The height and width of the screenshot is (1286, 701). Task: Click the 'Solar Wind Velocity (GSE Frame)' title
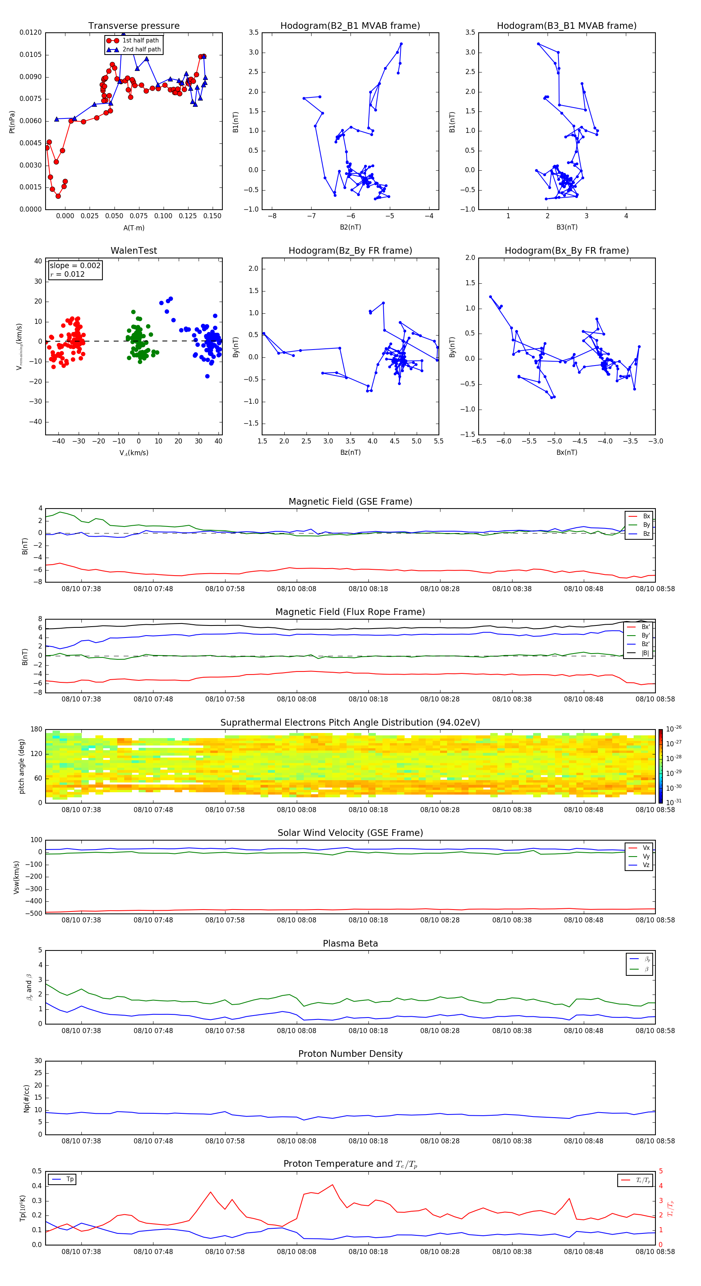350,833
